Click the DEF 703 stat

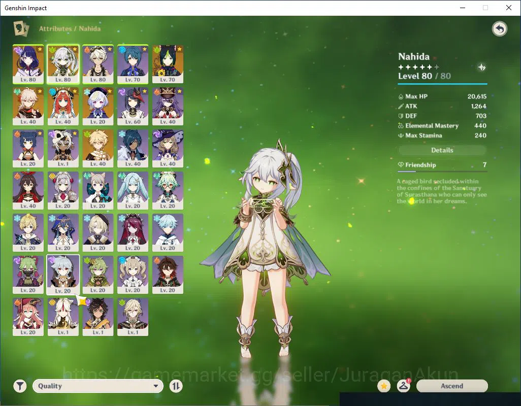point(442,116)
